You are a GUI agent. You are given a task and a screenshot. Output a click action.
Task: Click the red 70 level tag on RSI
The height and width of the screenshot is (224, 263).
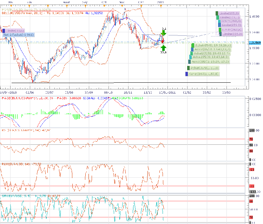251,139
